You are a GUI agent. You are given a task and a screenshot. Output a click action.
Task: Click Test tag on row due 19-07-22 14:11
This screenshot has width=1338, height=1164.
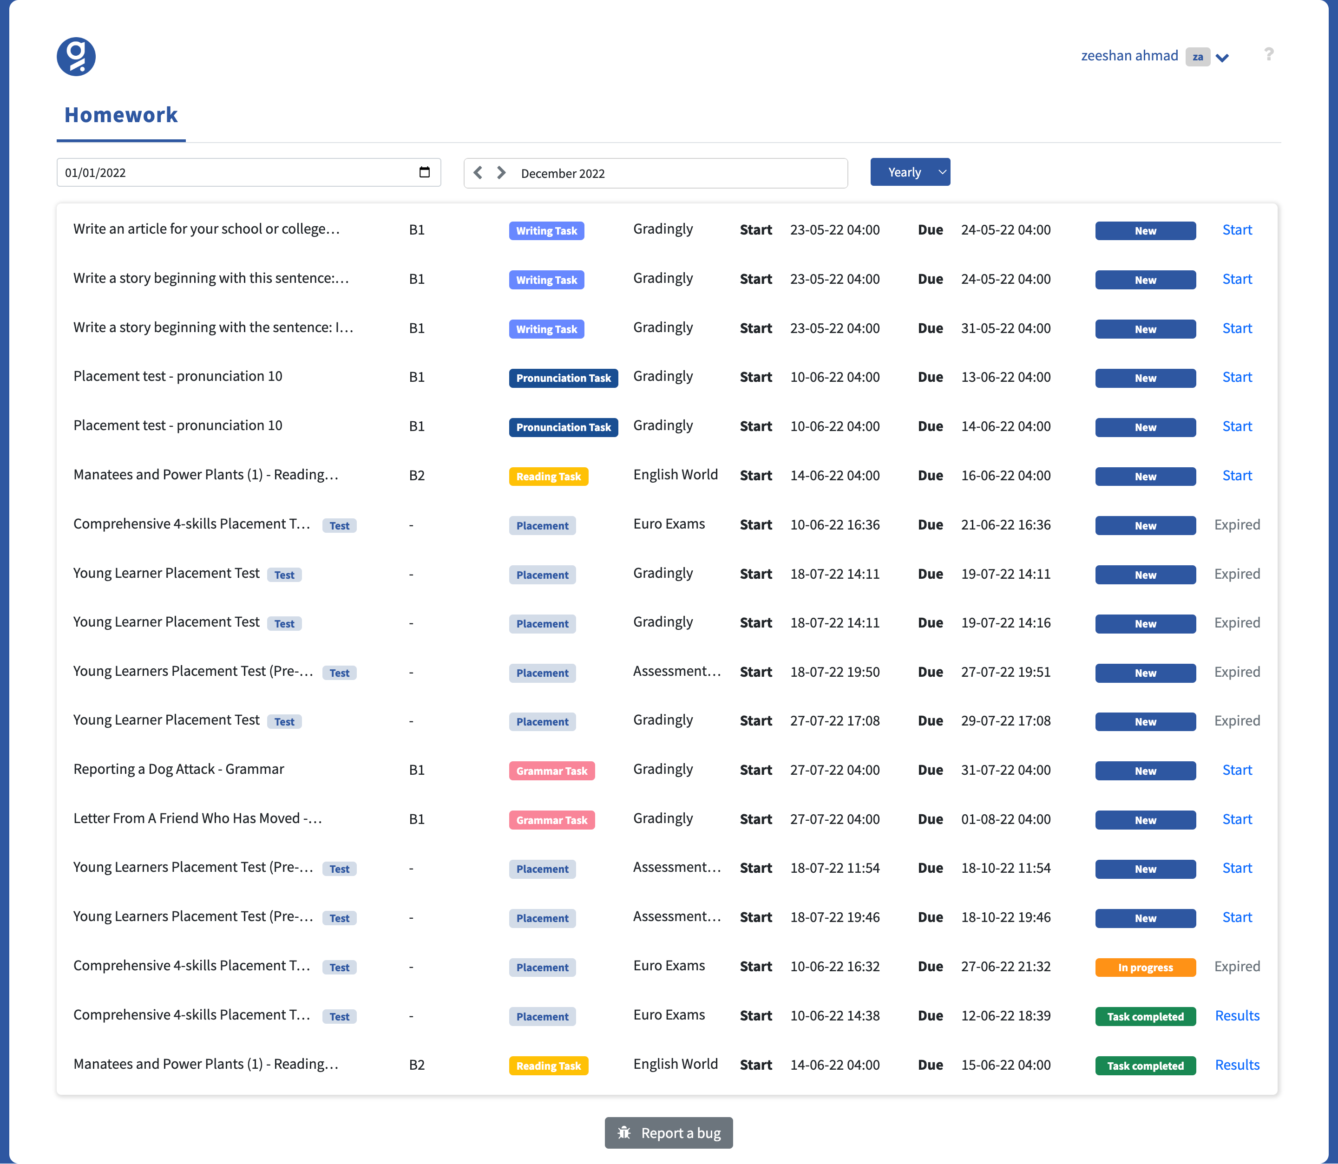(284, 575)
